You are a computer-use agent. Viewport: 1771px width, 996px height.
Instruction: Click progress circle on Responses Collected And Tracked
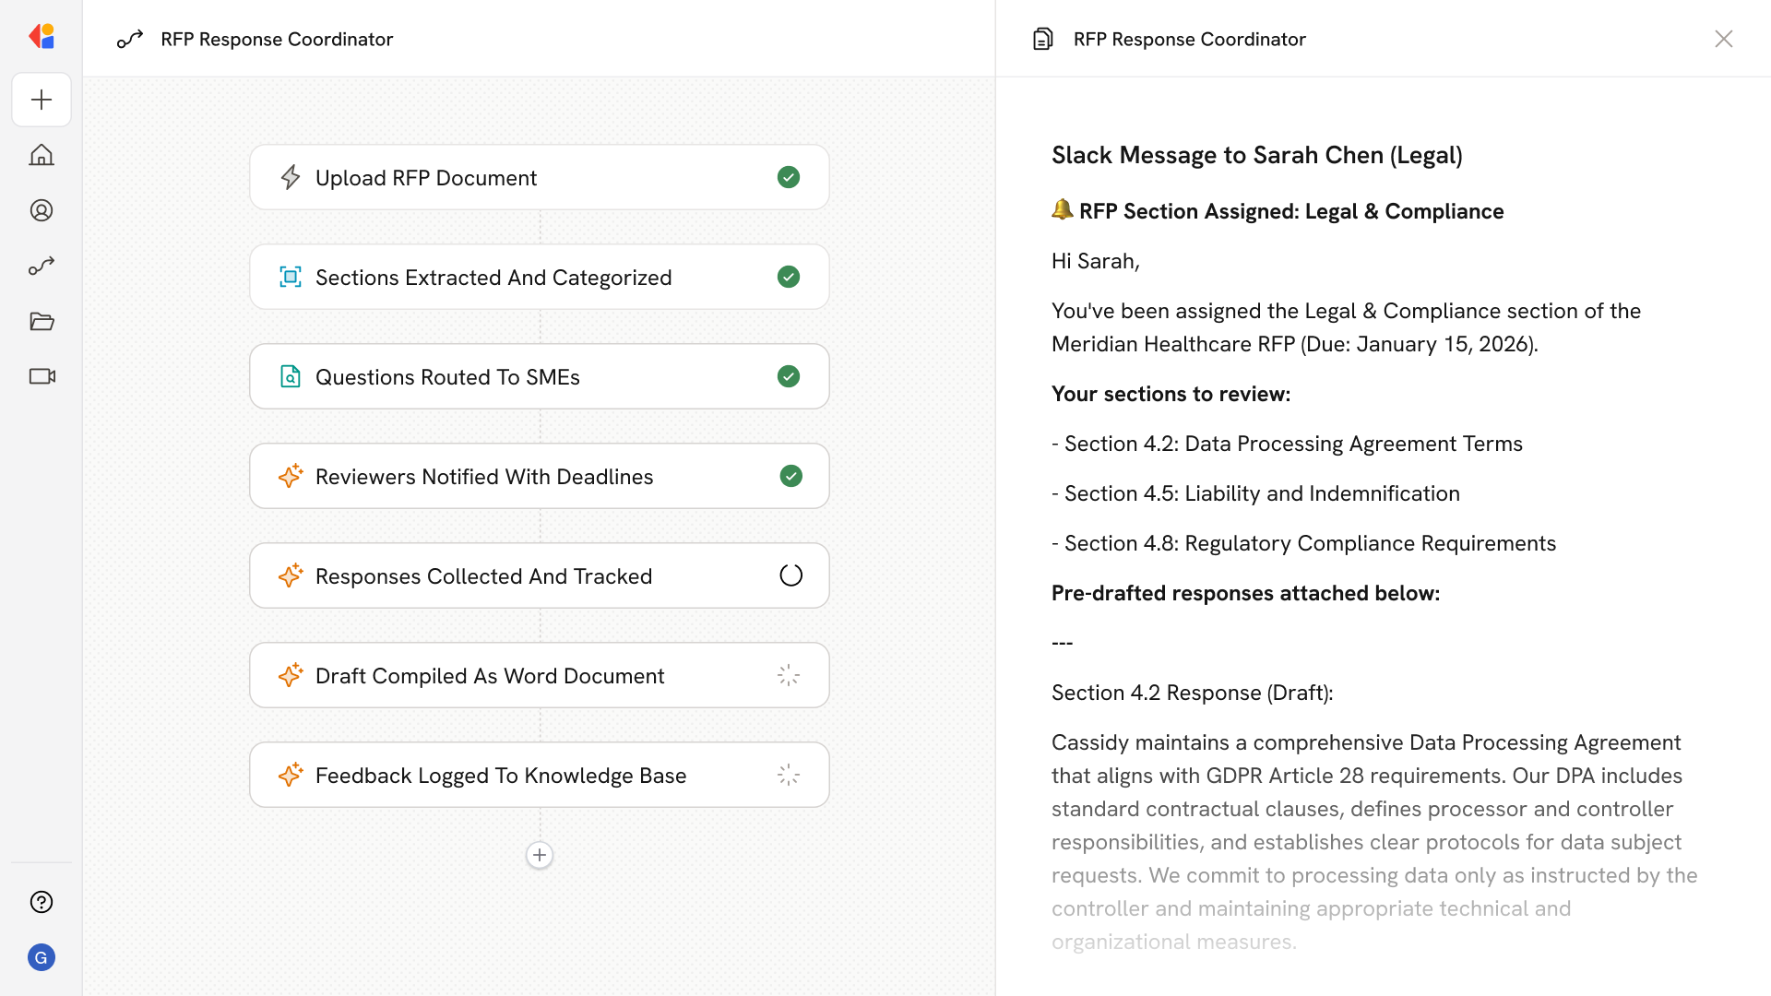[x=790, y=575]
